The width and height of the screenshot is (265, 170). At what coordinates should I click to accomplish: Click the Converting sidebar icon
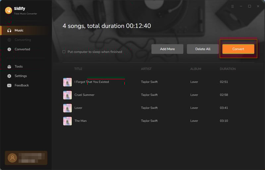(x=9, y=40)
